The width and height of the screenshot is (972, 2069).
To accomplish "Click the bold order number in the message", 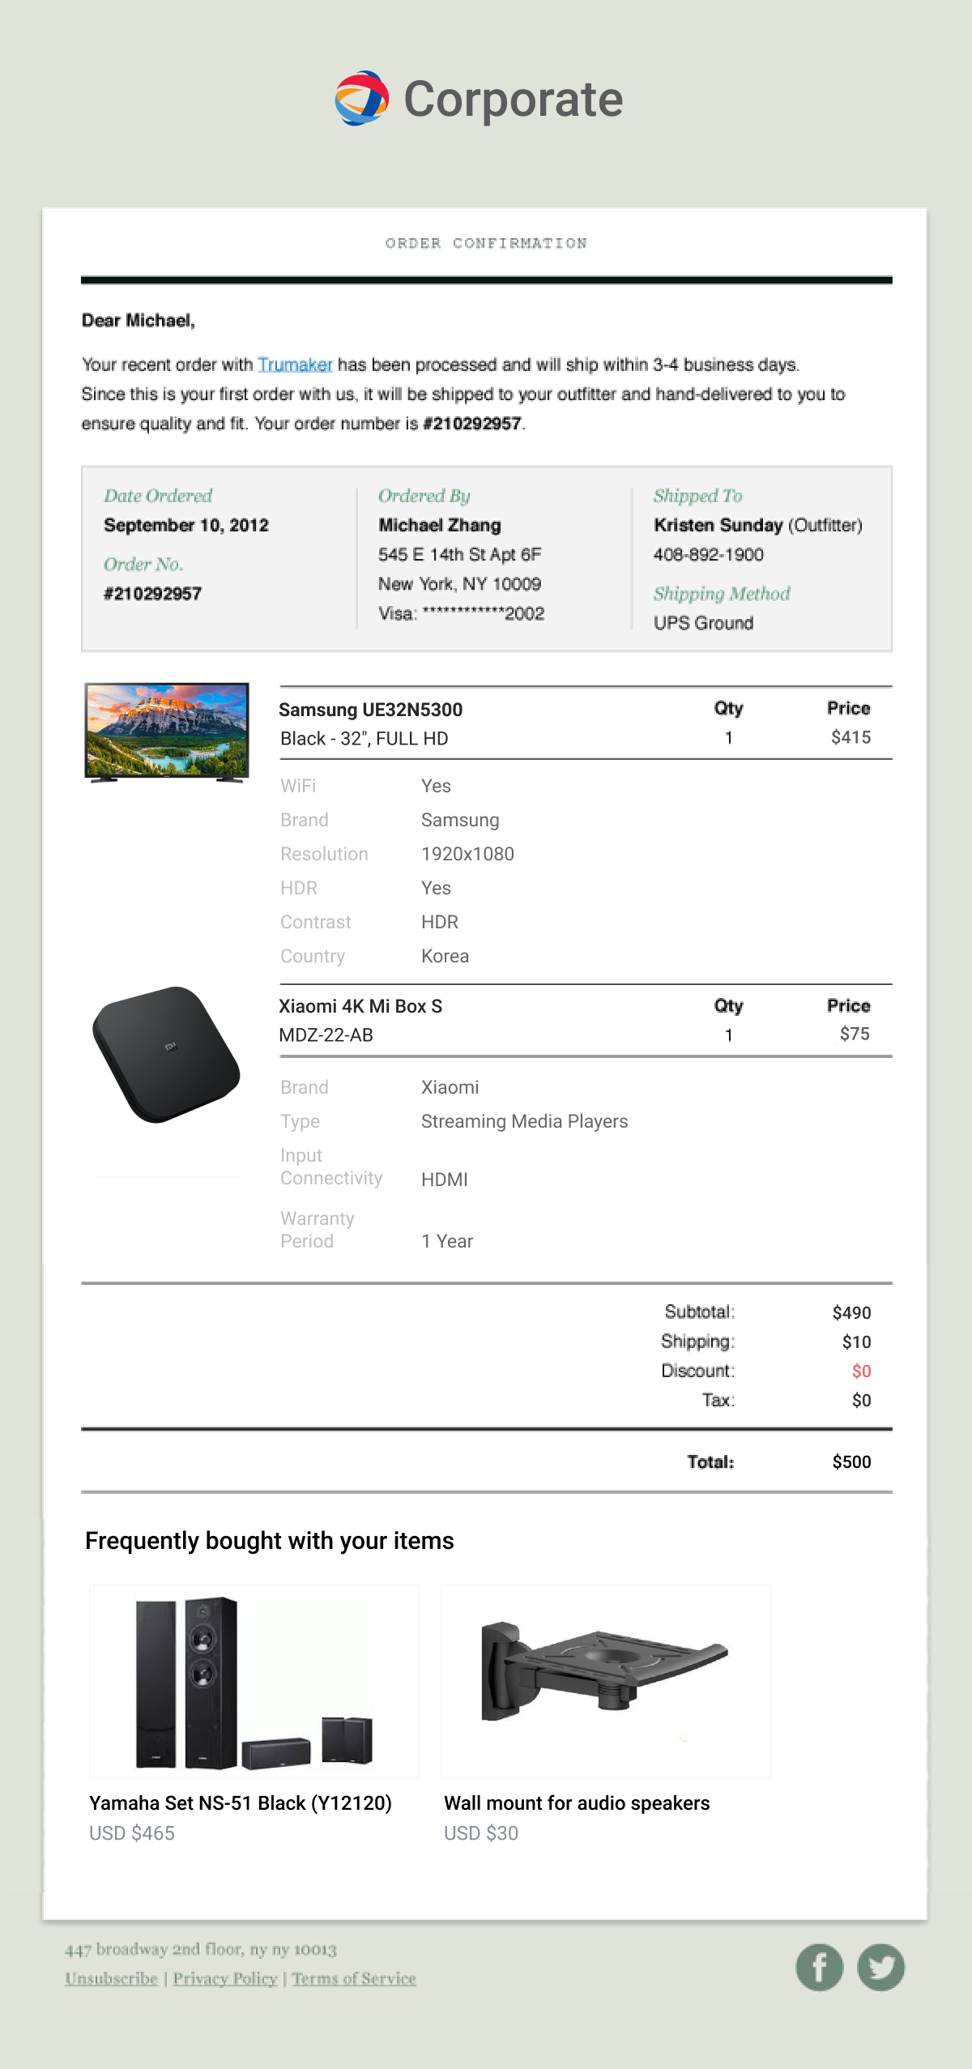I will [472, 424].
